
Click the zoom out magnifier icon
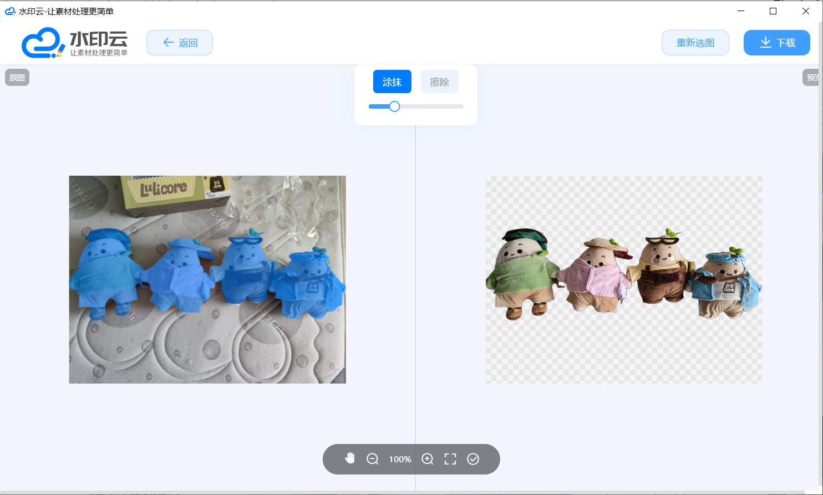(x=373, y=459)
